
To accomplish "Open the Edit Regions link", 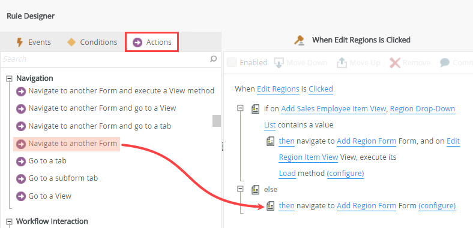I will 278,89.
